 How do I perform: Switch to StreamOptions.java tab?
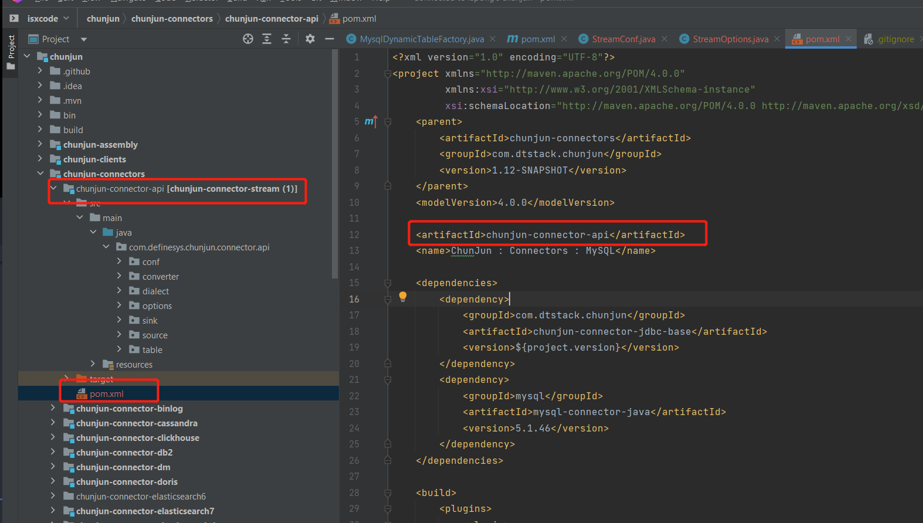[x=730, y=39]
